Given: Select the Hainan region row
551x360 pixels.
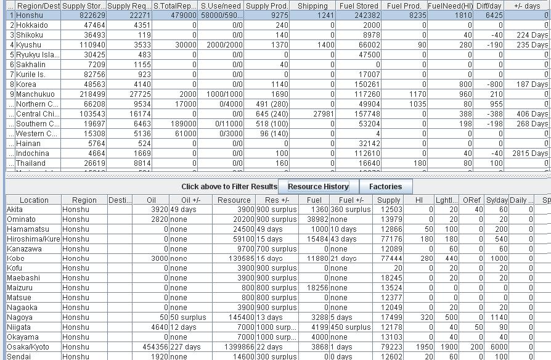Looking at the screenshot, I should click(x=277, y=143).
